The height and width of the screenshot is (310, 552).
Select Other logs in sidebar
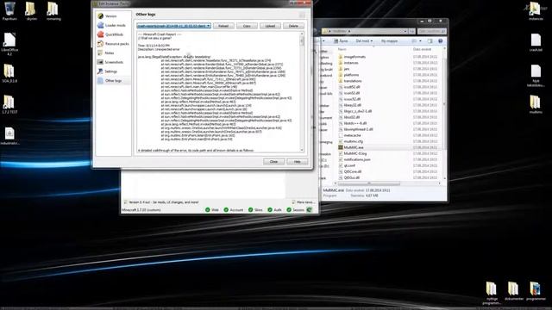coord(113,80)
